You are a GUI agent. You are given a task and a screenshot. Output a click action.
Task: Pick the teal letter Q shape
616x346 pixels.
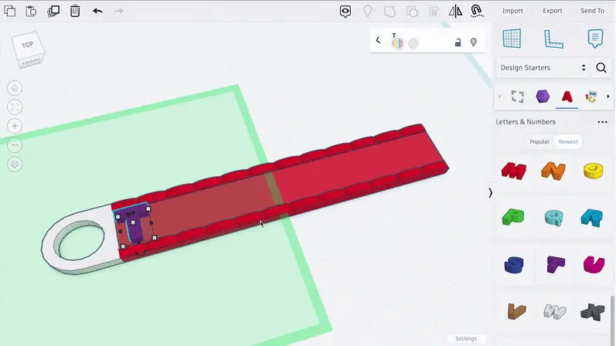(553, 218)
